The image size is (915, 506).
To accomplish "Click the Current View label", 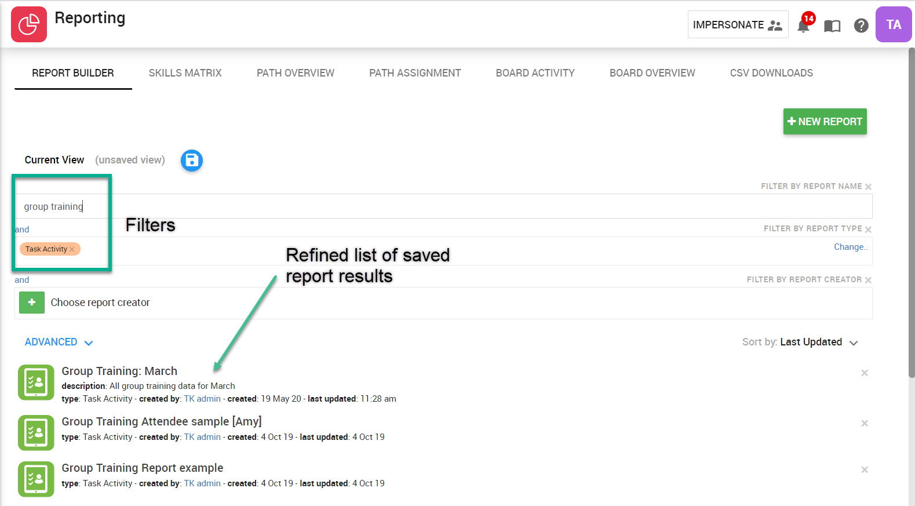I will 54,160.
